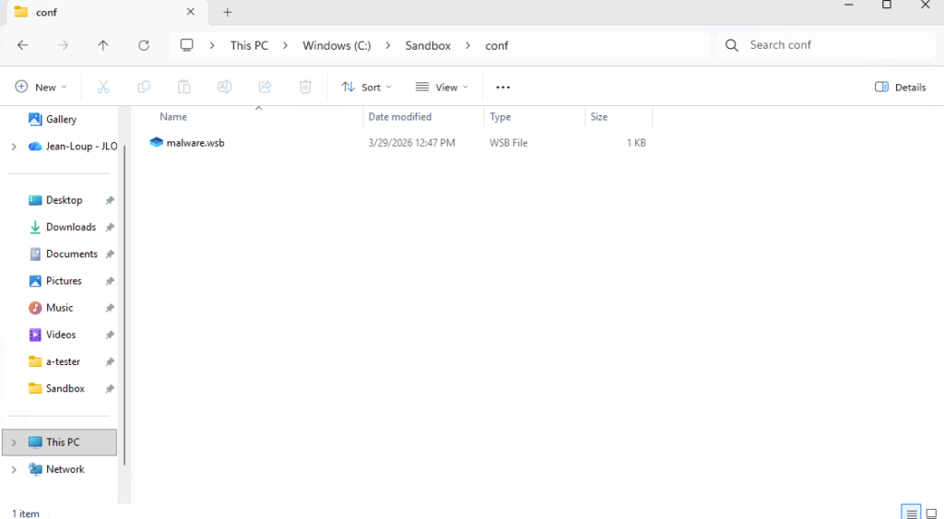The width and height of the screenshot is (944, 519).
Task: Refresh the conf folder view
Action: [x=143, y=45]
